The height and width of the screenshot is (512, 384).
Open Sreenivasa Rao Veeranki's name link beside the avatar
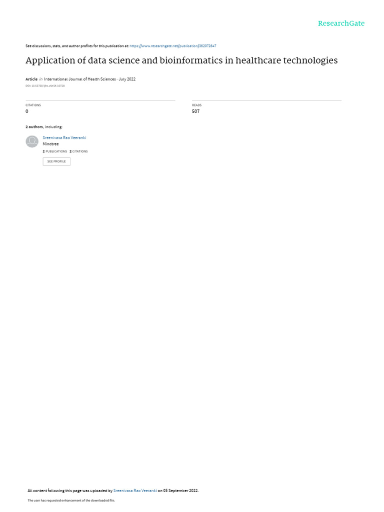(x=64, y=138)
